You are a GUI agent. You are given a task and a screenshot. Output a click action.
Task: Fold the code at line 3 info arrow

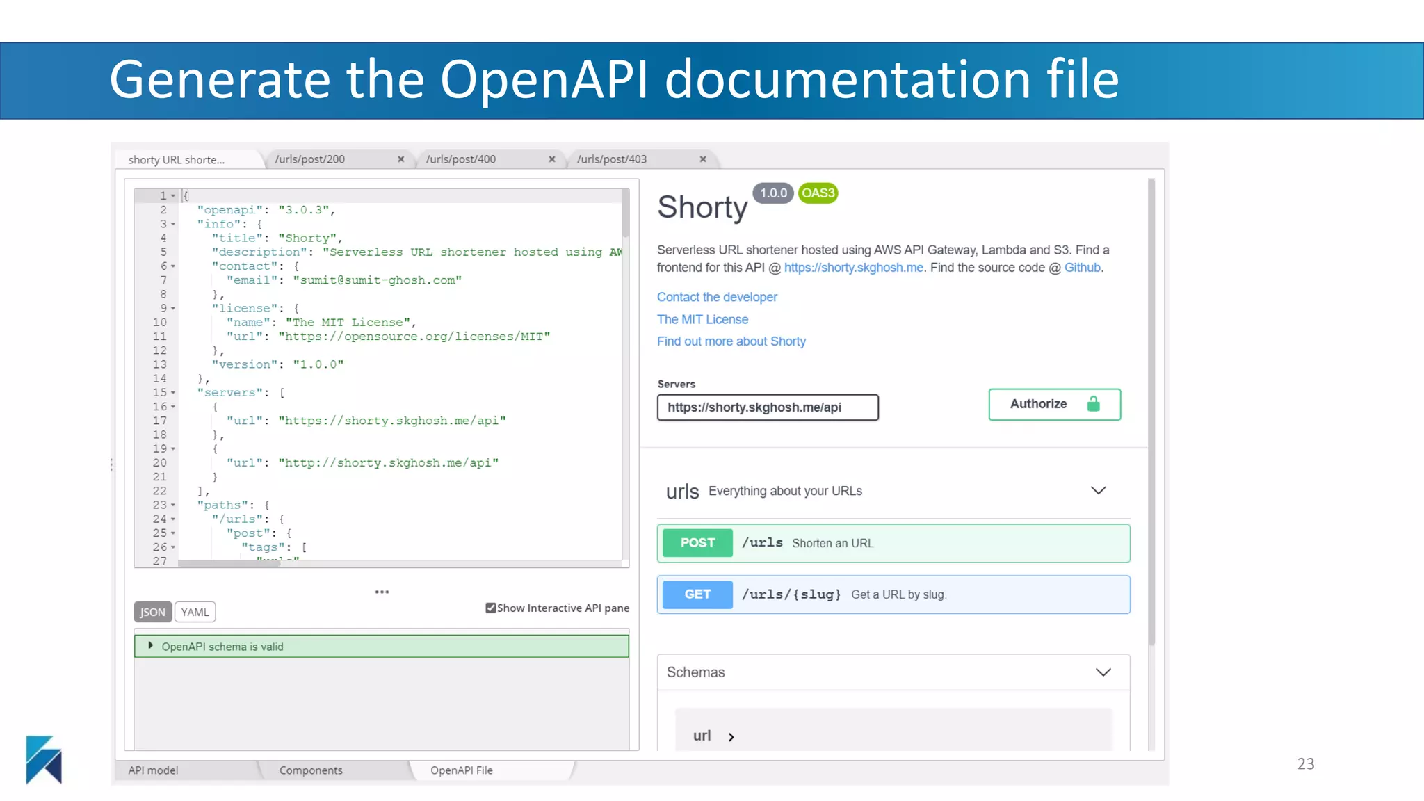click(x=173, y=224)
